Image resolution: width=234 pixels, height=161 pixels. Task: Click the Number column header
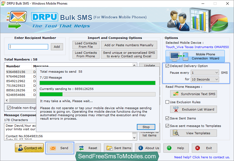point(18,66)
